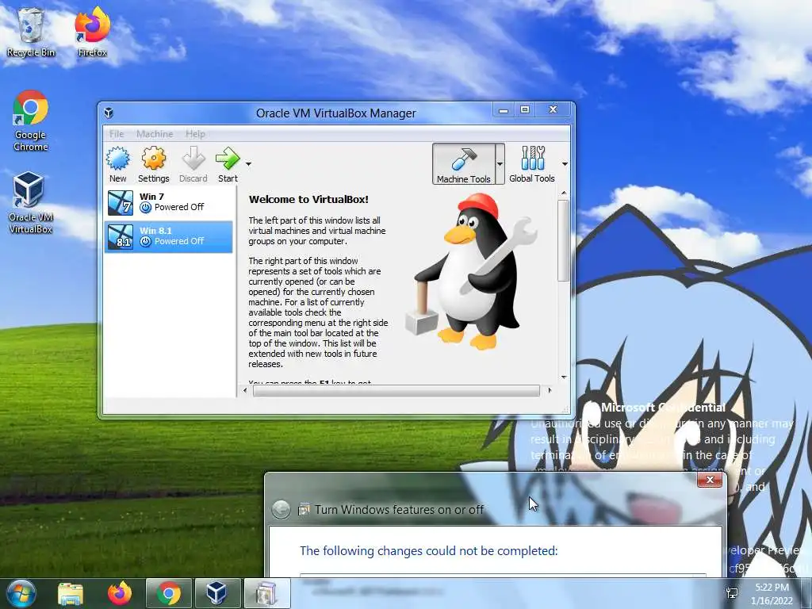Viewport: 812px width, 609px height.
Task: Click the Win 8.1 machine icon
Action: point(121,237)
